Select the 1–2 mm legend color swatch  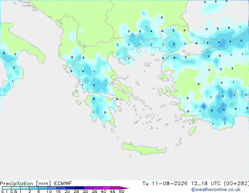(x=25, y=188)
